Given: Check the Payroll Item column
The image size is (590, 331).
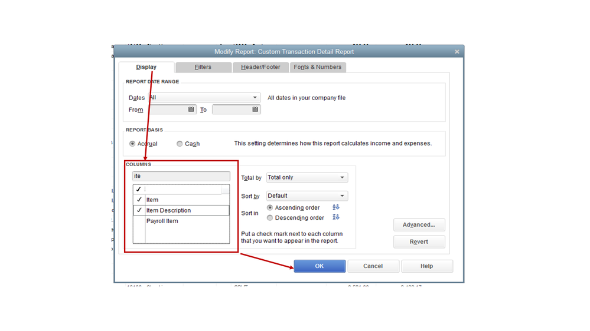Looking at the screenshot, I should pos(139,221).
